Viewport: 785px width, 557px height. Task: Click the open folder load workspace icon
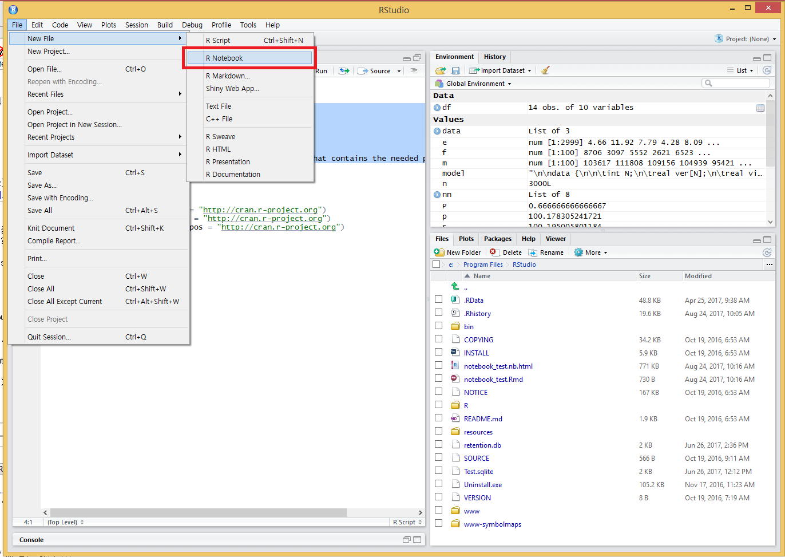click(x=440, y=70)
